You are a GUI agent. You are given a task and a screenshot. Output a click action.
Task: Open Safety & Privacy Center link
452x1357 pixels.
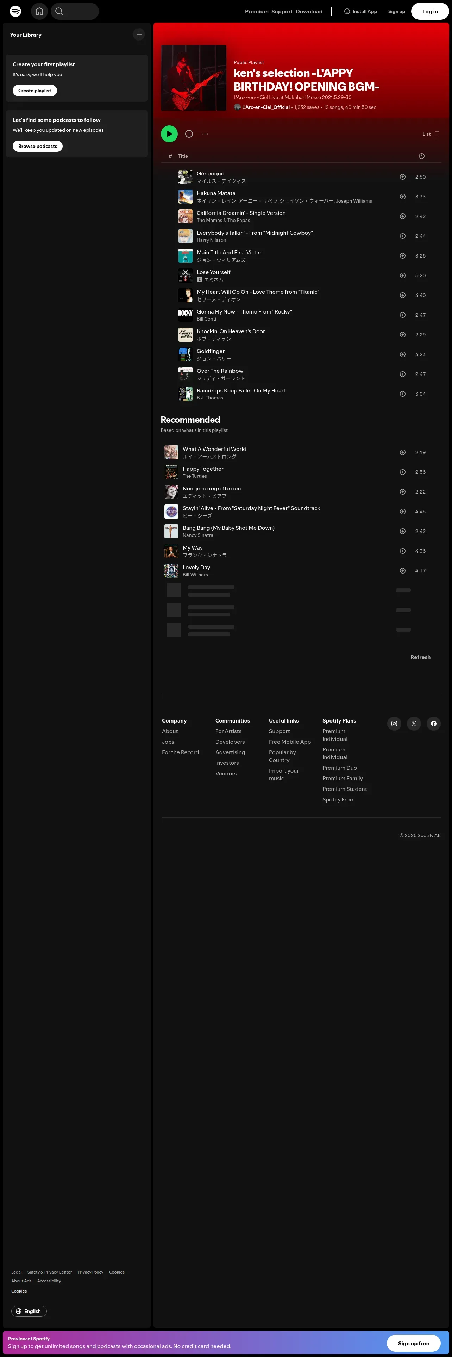pyautogui.click(x=50, y=1272)
